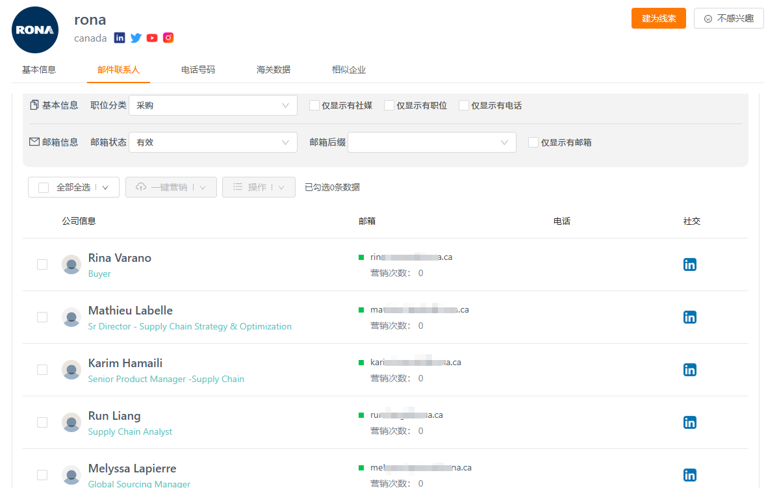This screenshot has width=766, height=488.
Task: Open Rina Varano's LinkedIn icon
Action: pyautogui.click(x=689, y=264)
